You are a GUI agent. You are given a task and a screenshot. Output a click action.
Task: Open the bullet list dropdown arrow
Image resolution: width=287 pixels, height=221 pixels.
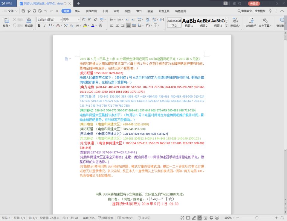click(115, 20)
